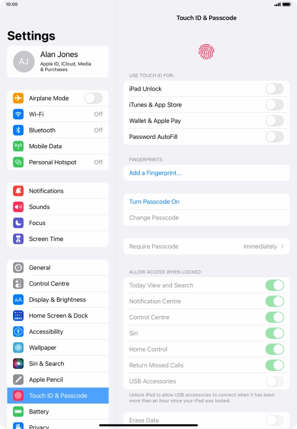297x429 pixels.
Task: Tap the Siri & Search icon
Action: tap(19, 364)
